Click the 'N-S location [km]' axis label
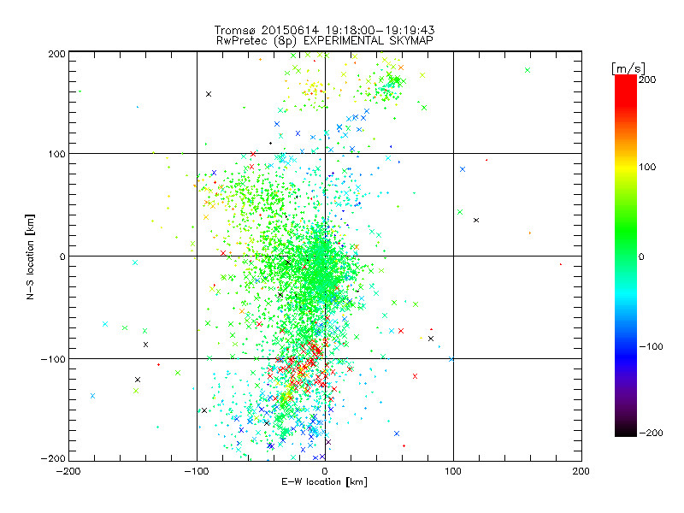684x513 pixels. pyautogui.click(x=30, y=257)
